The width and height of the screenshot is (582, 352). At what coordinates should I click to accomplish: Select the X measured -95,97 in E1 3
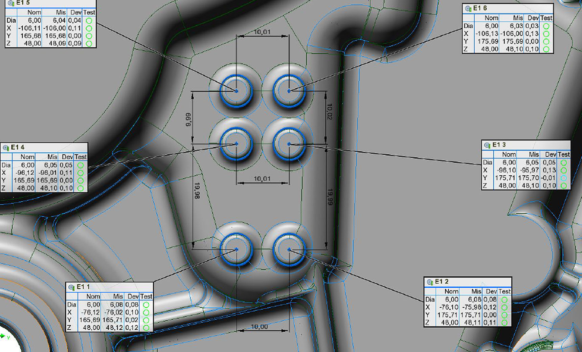530,170
